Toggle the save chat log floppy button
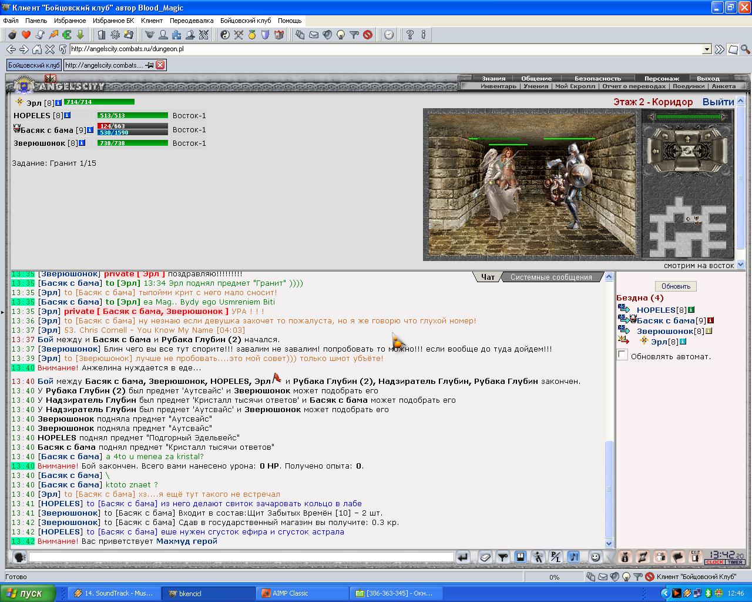752x602 pixels. pos(520,557)
